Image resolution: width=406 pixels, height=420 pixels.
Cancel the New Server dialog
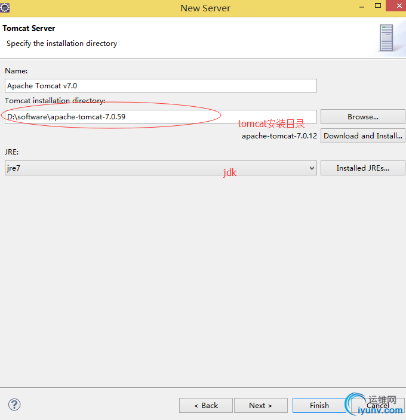[378, 406]
